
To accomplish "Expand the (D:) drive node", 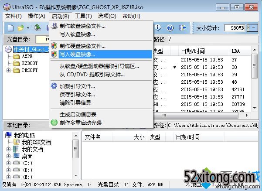I will point(8,170).
